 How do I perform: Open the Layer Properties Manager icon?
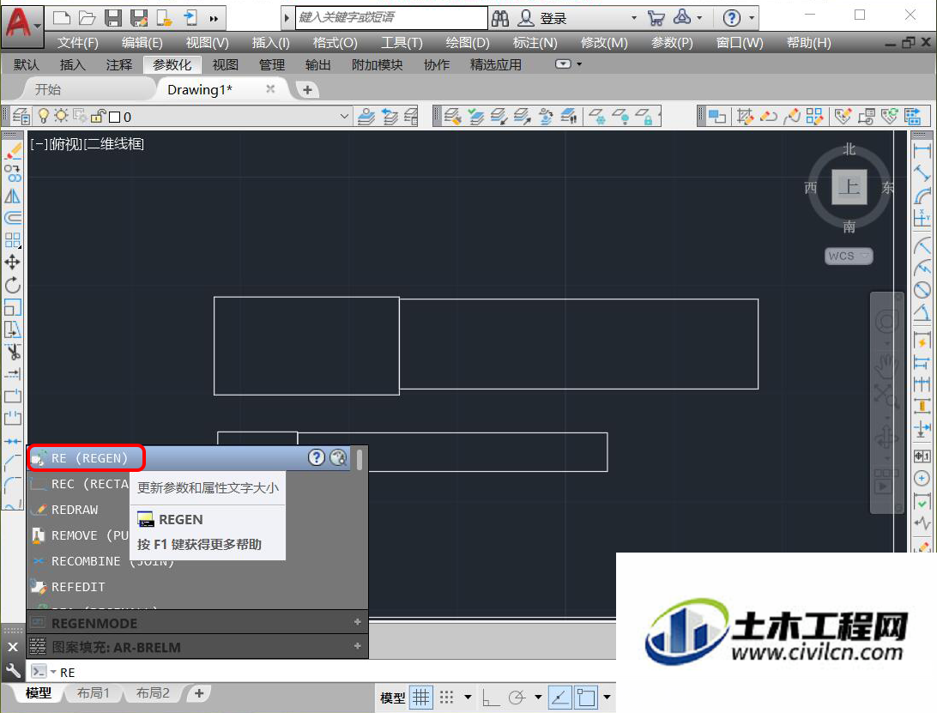[21, 116]
